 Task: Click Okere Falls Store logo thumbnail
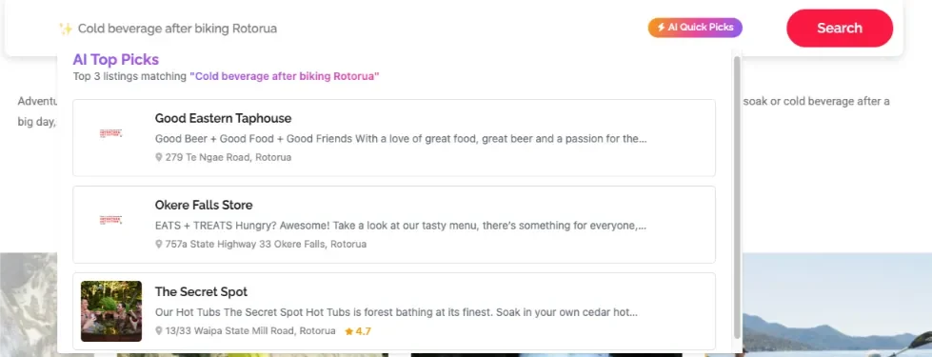[111, 220]
